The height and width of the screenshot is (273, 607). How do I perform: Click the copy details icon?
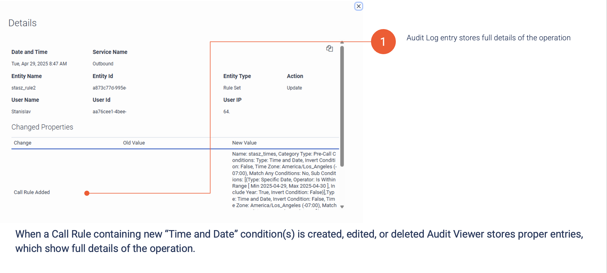[329, 48]
